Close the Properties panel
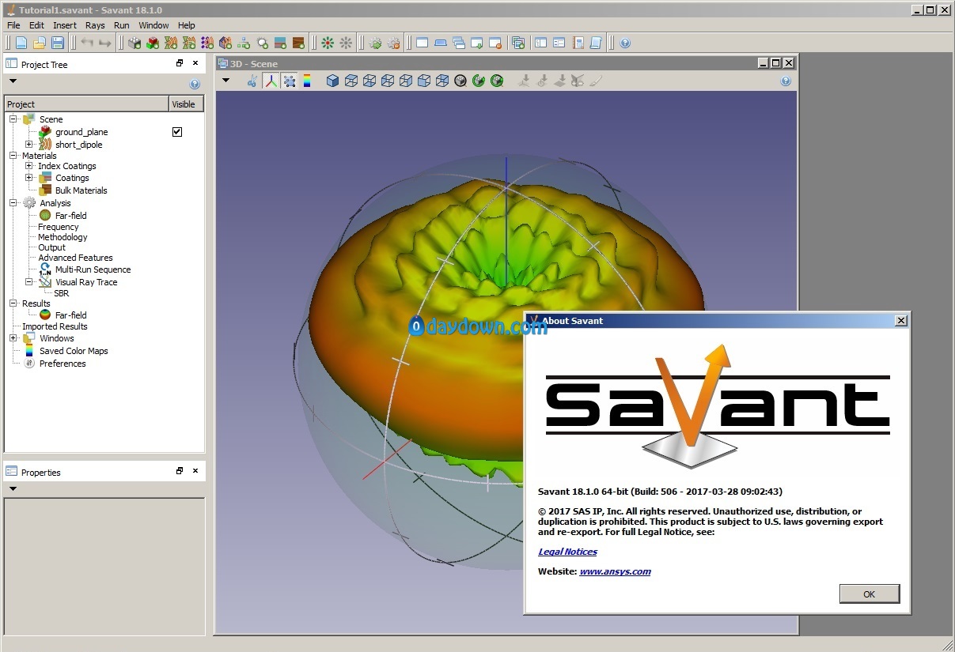Image resolution: width=955 pixels, height=652 pixels. point(195,471)
